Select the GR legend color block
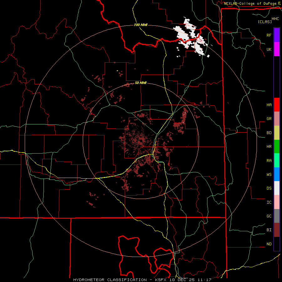This screenshot has height=282, width=282. tap(277, 118)
